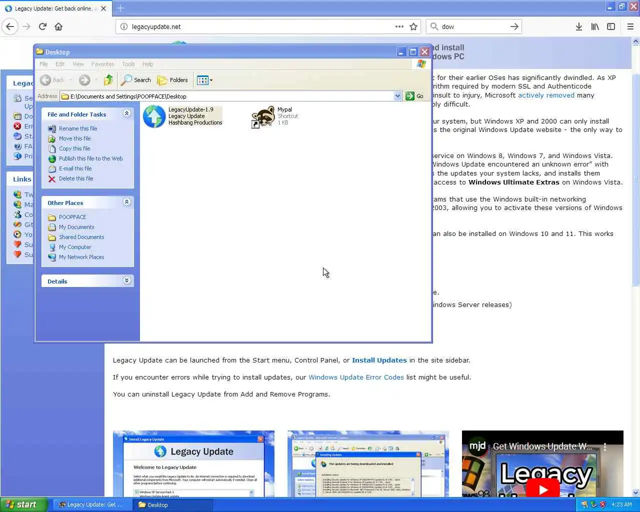Click the browser Home icon
The width and height of the screenshot is (640, 512).
[58, 26]
